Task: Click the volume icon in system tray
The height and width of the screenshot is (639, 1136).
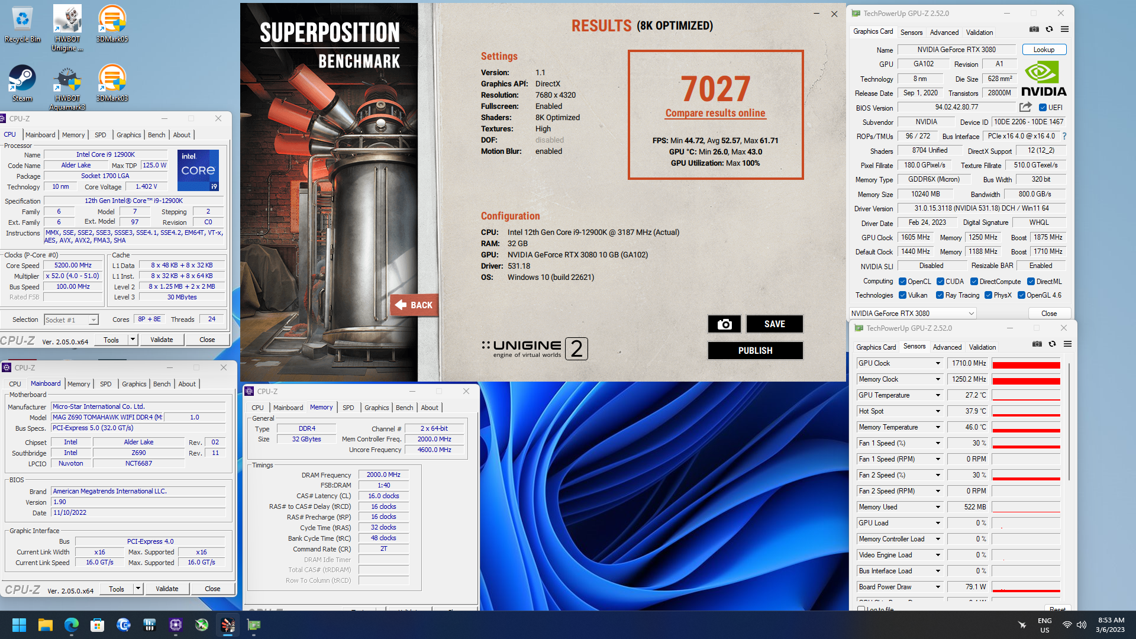Action: (x=1082, y=625)
